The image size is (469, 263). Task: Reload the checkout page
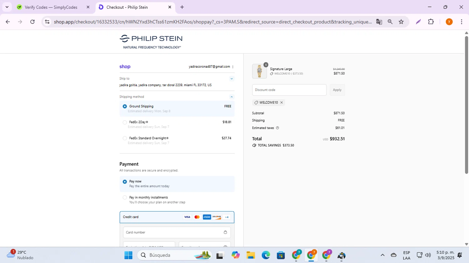coord(33,22)
